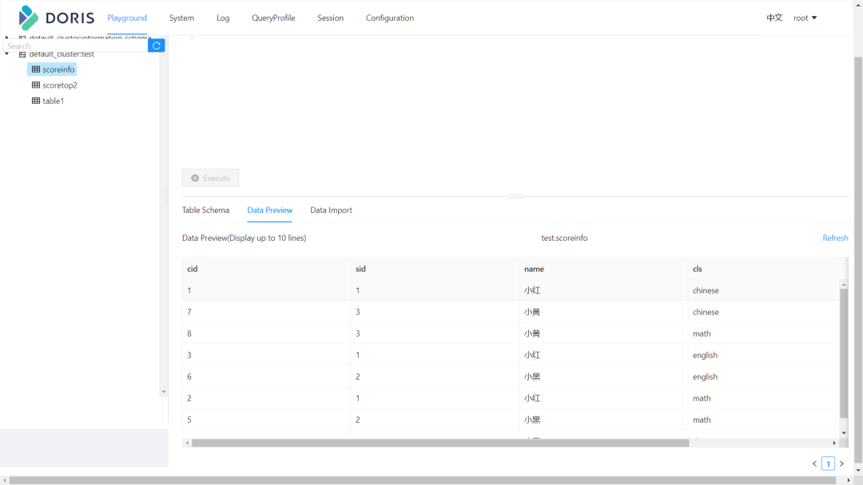Click the sid column header

435,269
